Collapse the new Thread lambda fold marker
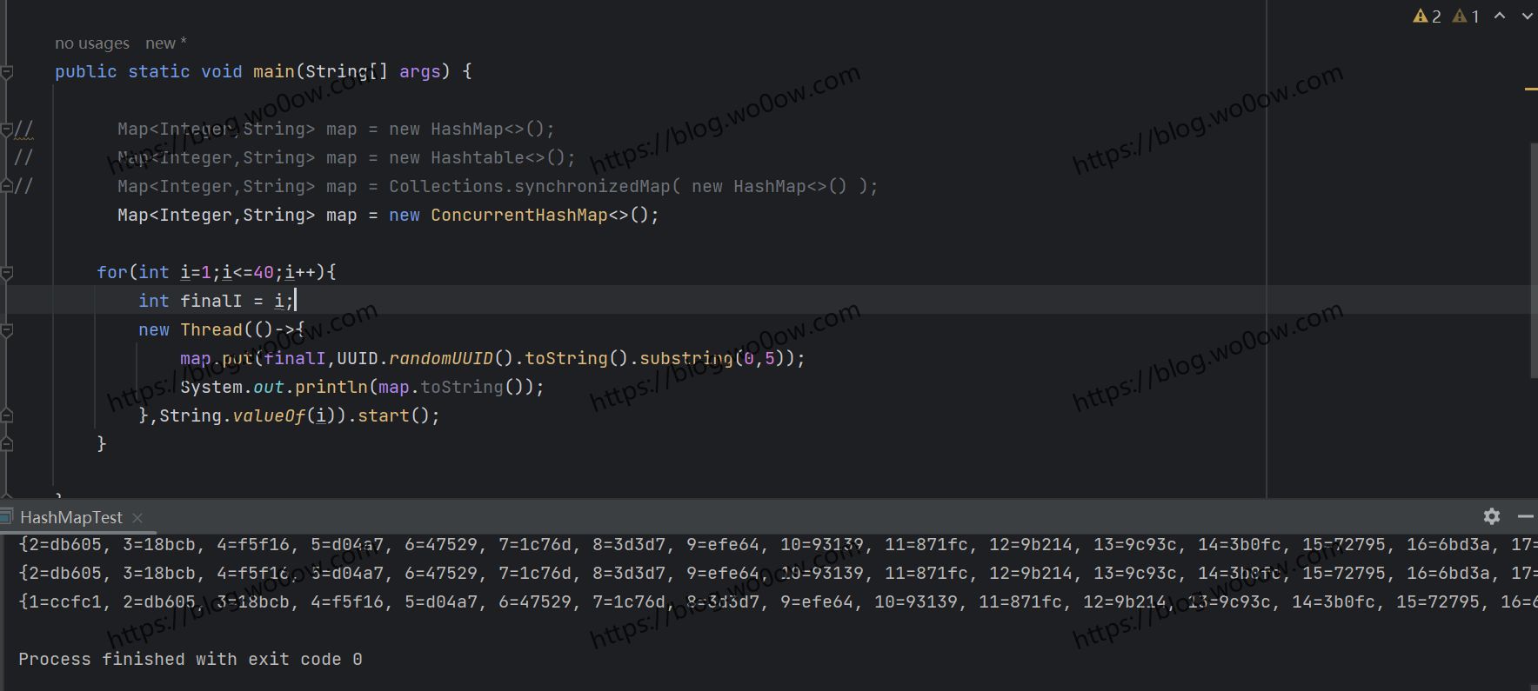This screenshot has height=691, width=1538. [7, 329]
